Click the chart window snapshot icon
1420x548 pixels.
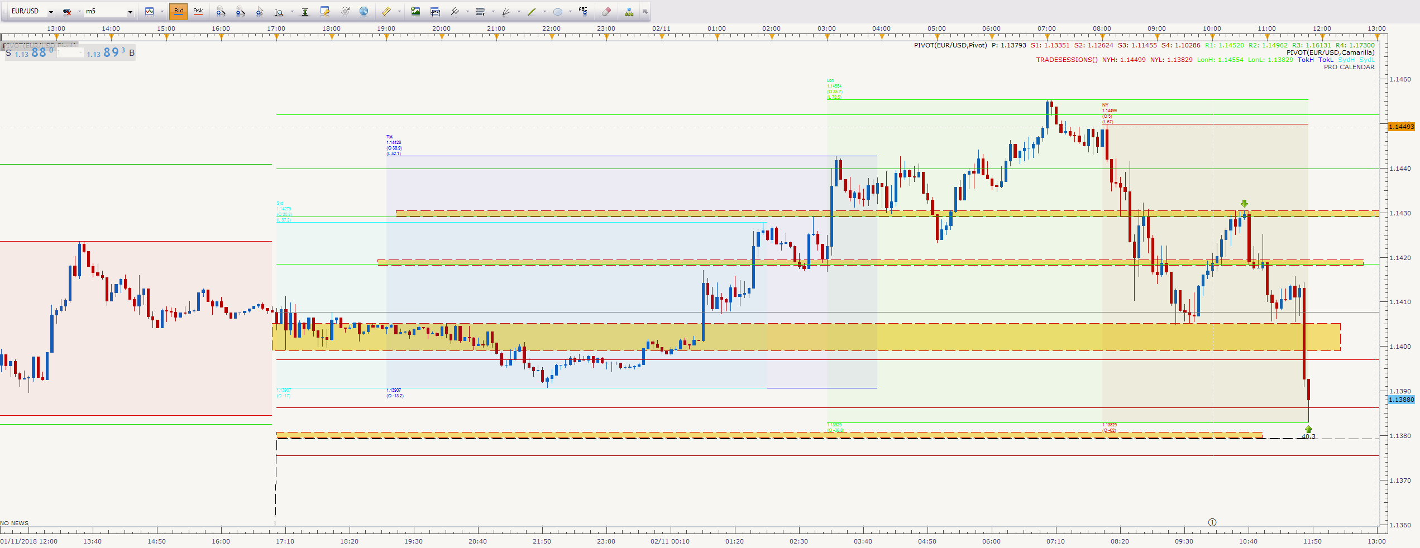[x=436, y=11]
